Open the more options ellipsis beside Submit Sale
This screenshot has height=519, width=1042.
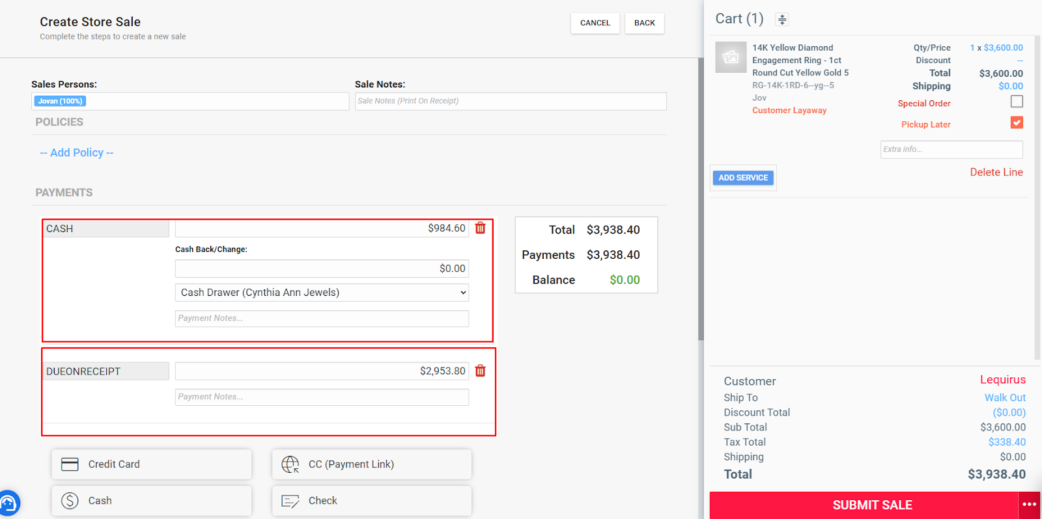coord(1029,505)
